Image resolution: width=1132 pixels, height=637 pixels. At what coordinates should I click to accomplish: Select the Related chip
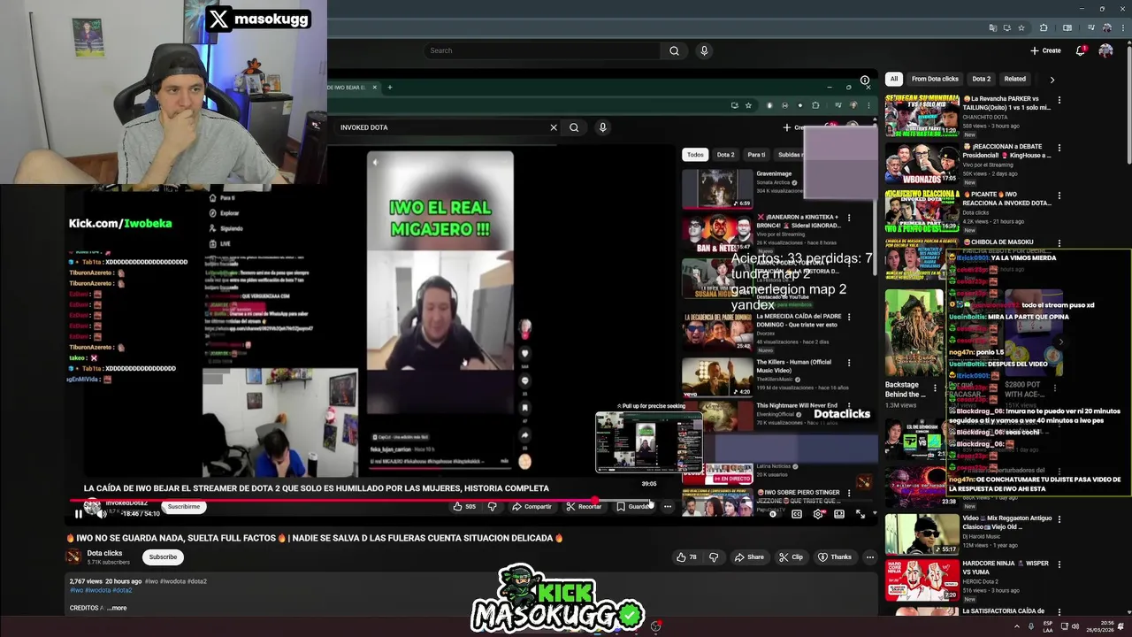coord(1015,79)
